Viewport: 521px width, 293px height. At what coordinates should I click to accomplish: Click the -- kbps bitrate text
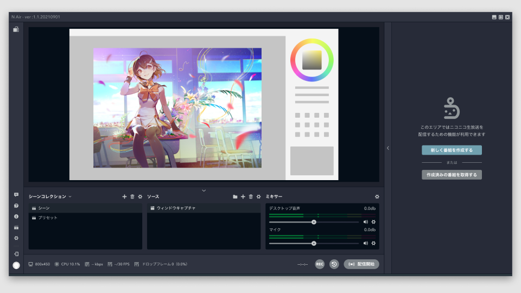click(x=97, y=264)
